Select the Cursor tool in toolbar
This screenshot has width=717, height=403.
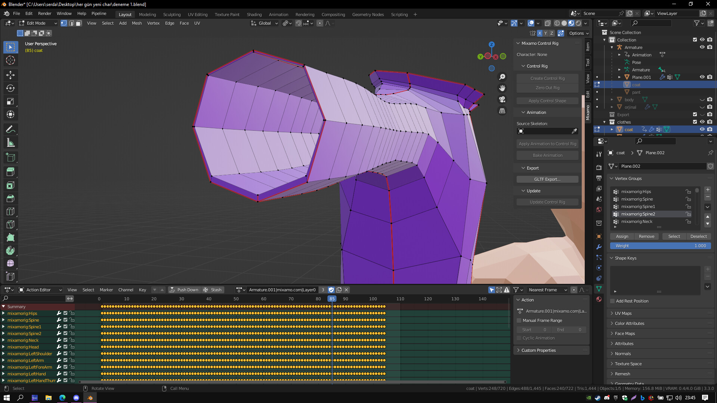click(10, 60)
